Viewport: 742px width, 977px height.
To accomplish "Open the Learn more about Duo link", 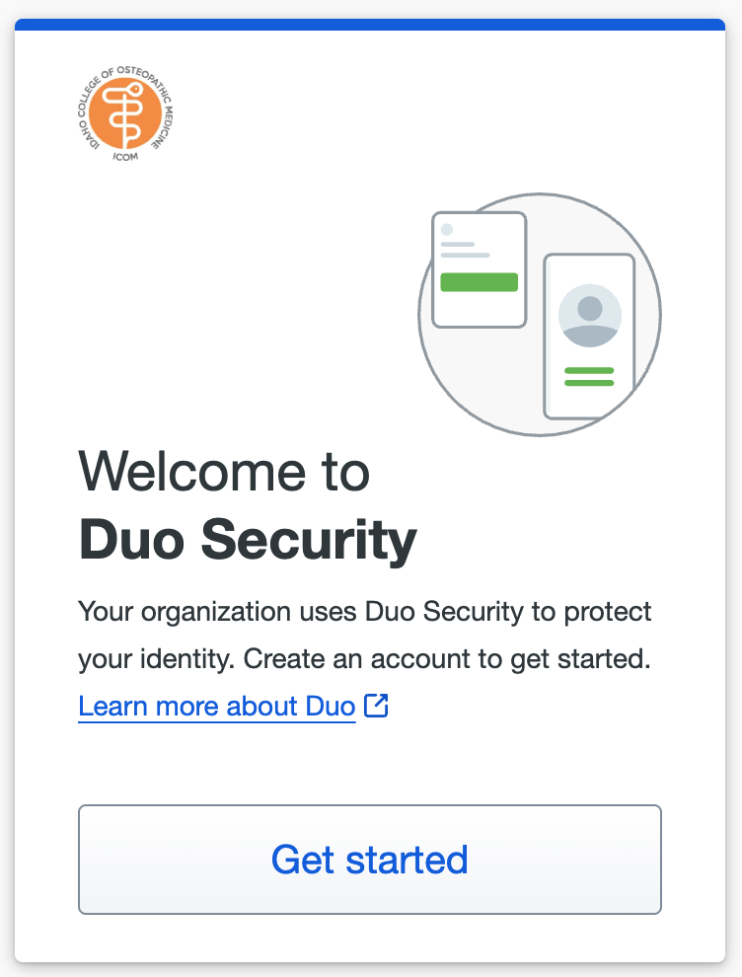I will point(217,707).
